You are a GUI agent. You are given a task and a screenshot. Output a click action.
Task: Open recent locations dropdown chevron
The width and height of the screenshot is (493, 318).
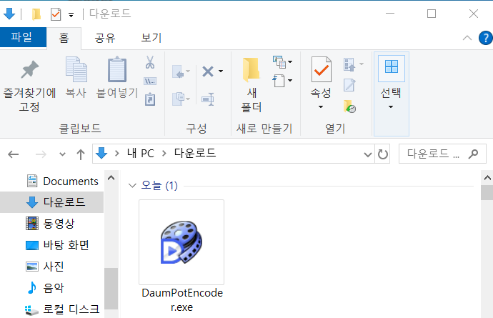[x=63, y=154]
